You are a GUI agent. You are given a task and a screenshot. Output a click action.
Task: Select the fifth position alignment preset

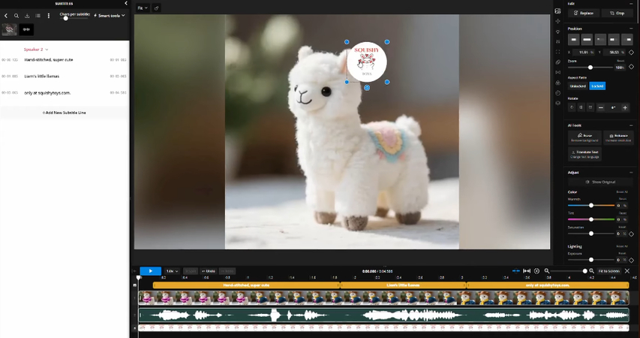[627, 39]
